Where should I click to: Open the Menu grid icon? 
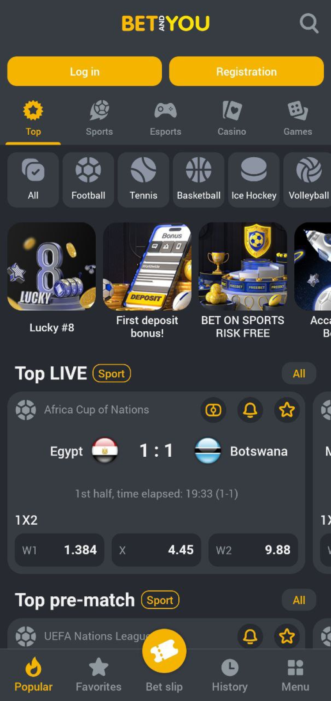[295, 667]
